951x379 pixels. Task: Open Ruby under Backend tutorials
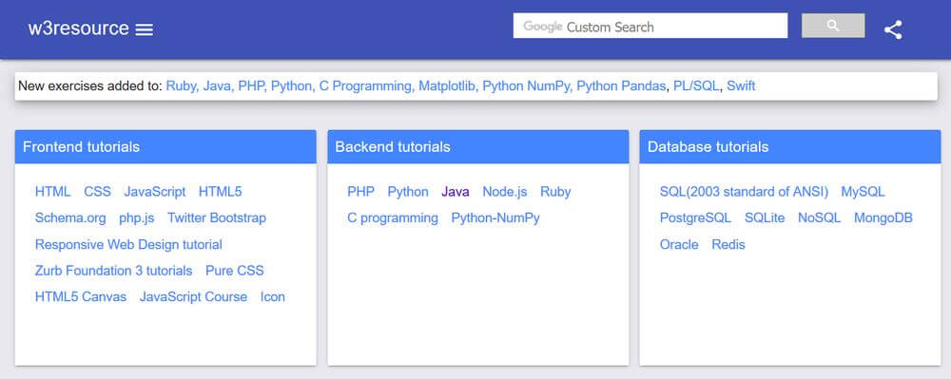click(555, 192)
